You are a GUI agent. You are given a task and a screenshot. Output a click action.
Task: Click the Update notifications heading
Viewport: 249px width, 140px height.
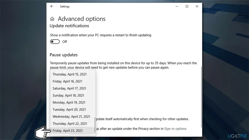[69, 26]
